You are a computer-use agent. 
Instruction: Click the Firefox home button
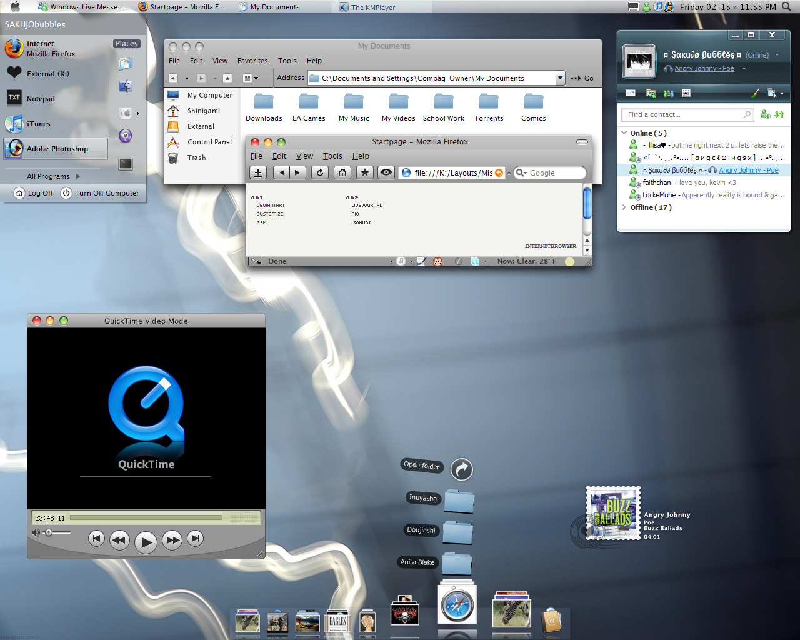click(x=342, y=172)
